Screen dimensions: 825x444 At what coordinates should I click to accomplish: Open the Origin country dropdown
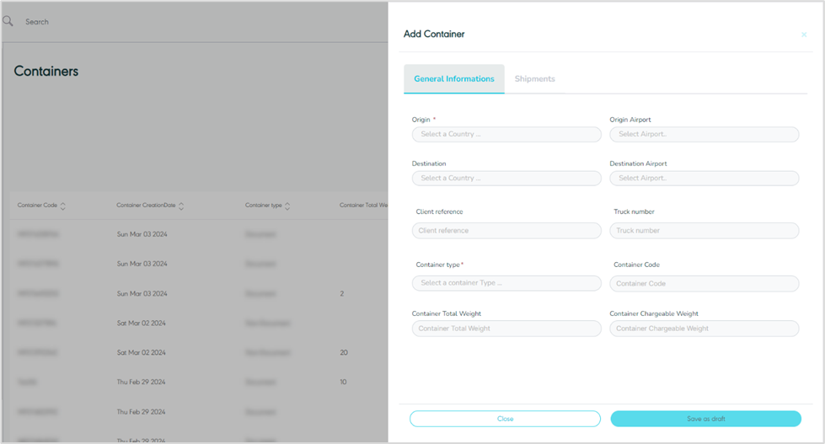pyautogui.click(x=506, y=134)
